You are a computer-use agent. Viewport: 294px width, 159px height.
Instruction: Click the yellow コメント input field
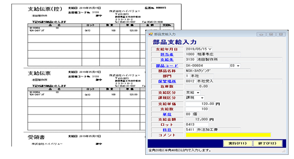pyautogui.click(x=228, y=135)
